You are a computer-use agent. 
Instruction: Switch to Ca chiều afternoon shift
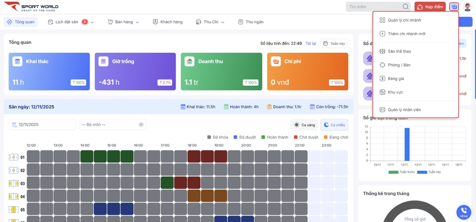coord(334,125)
